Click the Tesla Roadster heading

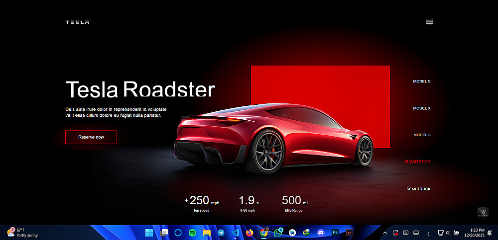pos(140,89)
